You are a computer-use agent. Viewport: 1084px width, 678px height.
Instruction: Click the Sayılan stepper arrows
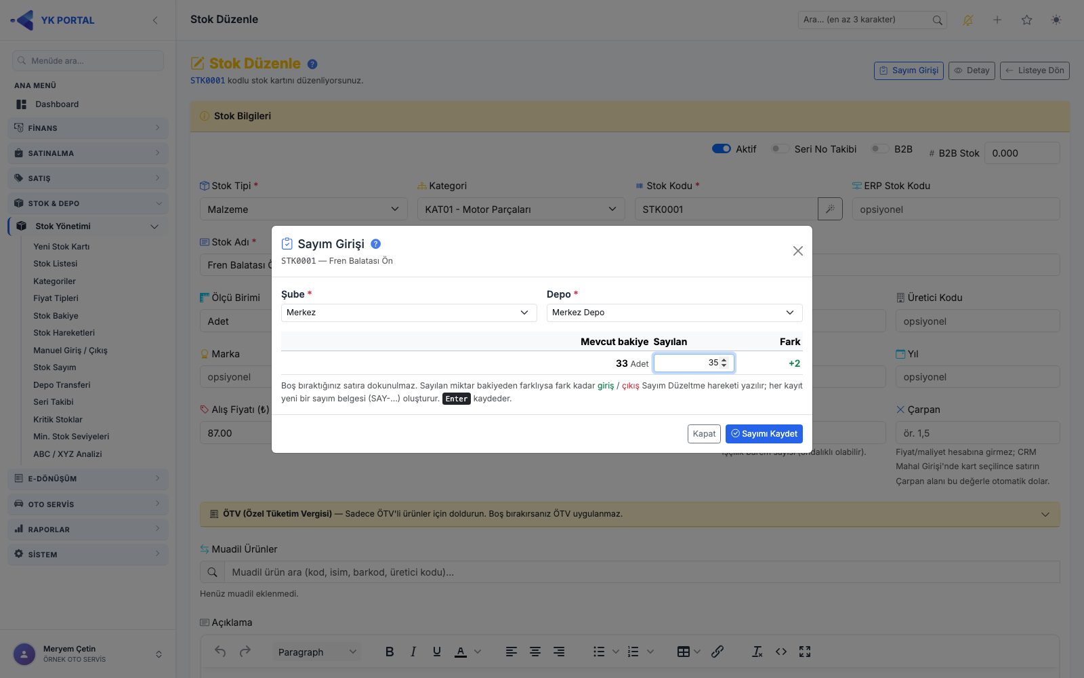tap(724, 363)
